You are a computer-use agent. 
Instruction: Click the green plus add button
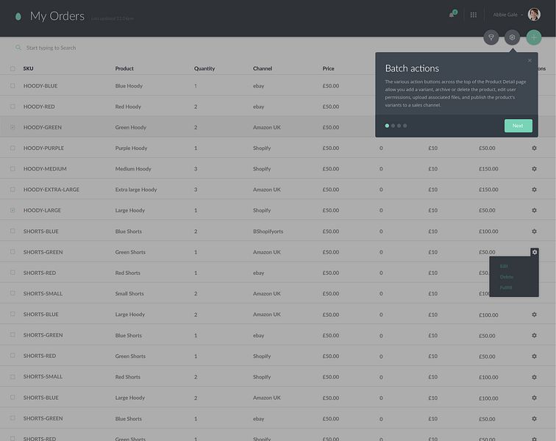click(x=534, y=37)
